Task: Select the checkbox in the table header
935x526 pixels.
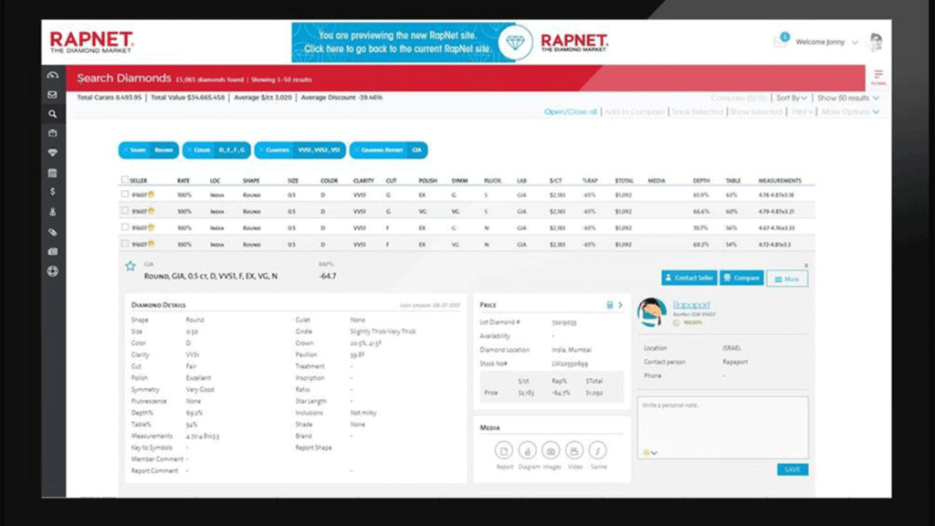Action: (124, 180)
